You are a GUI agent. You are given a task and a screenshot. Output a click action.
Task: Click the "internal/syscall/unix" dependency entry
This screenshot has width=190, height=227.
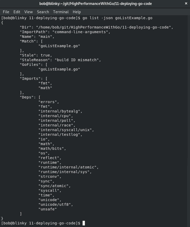point(66,130)
